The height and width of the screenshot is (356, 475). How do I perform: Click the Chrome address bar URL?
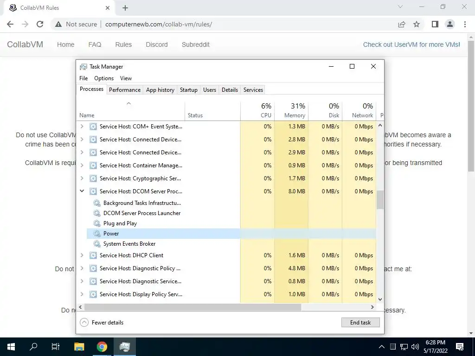[x=159, y=24]
